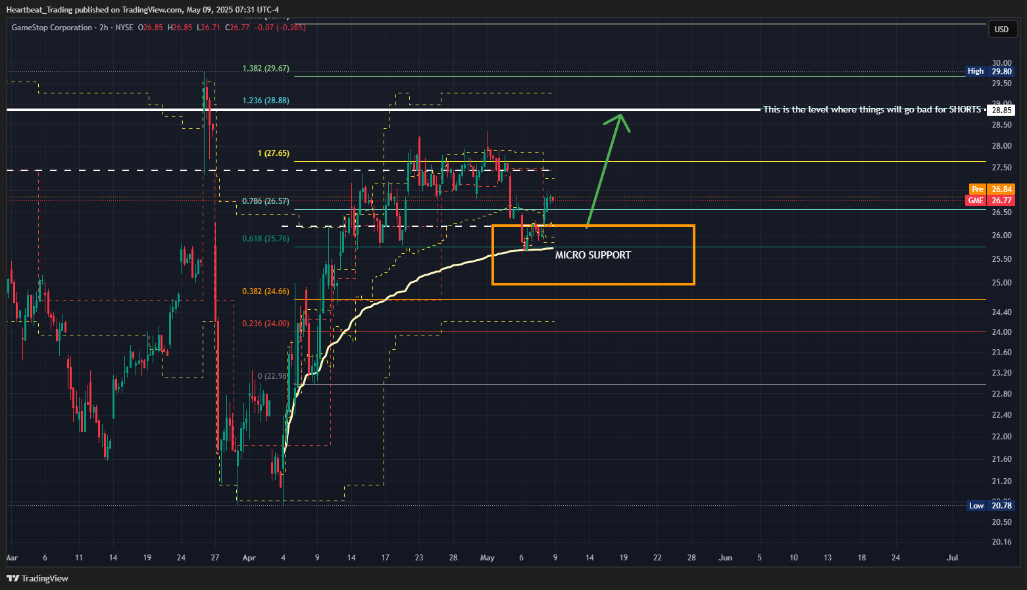Image resolution: width=1027 pixels, height=590 pixels.
Task: Click the 21.20 price scale label
Action: point(1002,481)
